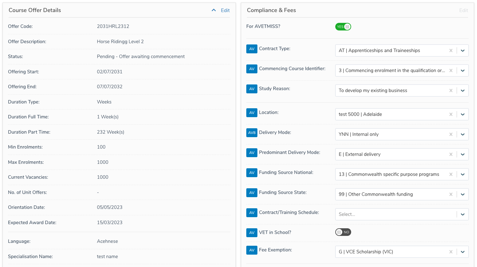Click the Orientation Date 05/05/2023

[x=110, y=207]
